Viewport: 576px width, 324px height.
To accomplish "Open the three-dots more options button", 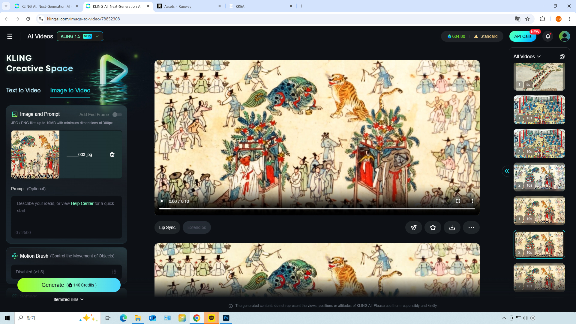I will 471,227.
